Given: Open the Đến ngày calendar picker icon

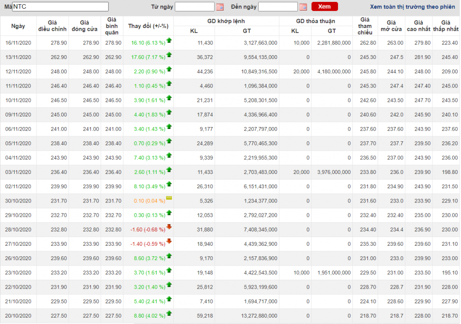Looking at the screenshot, I should point(303,7).
